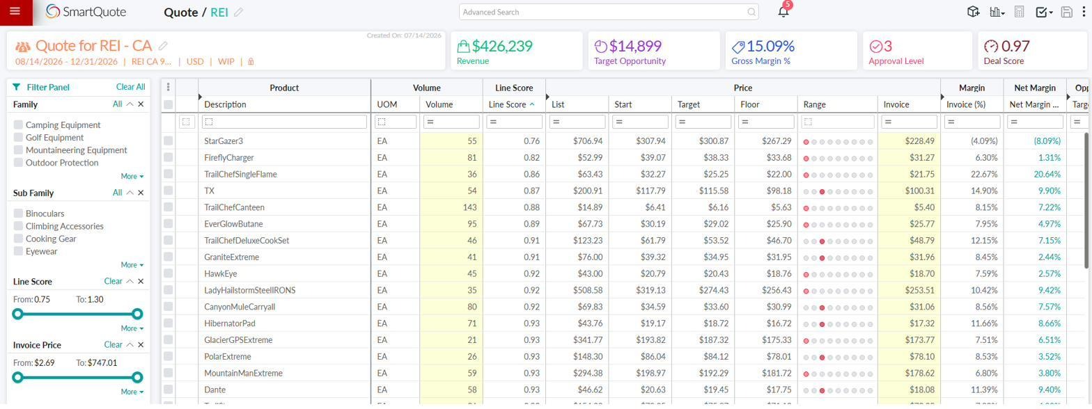Click the SmartQuote logo
The height and width of the screenshot is (409, 1092).
(86, 12)
